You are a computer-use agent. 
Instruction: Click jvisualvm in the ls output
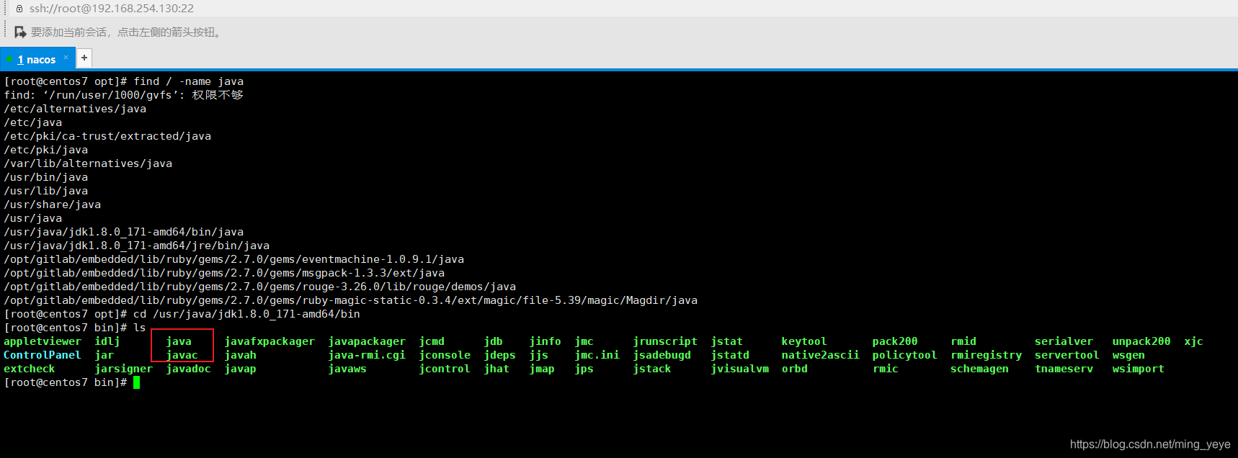[740, 369]
